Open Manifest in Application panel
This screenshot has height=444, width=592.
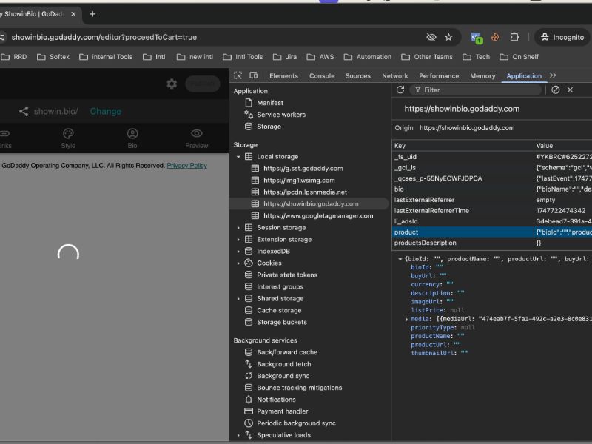pos(270,103)
